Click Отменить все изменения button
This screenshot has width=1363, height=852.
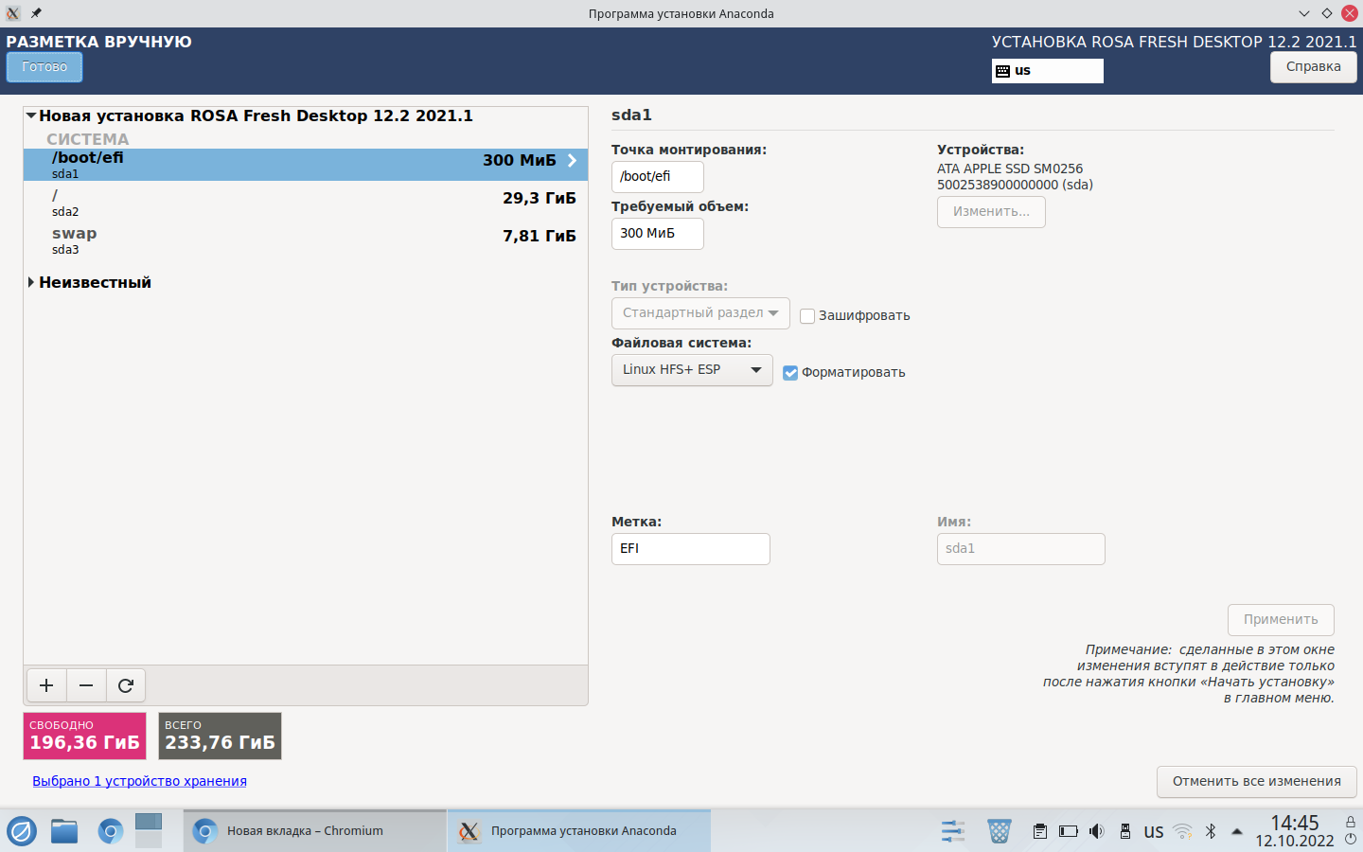pos(1257,782)
